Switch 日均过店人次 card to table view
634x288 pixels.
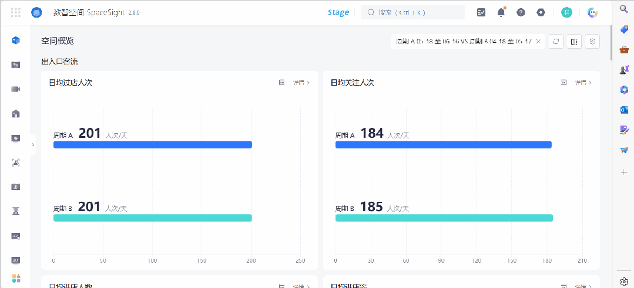281,83
